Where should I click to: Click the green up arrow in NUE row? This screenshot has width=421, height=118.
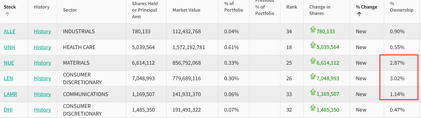(313, 61)
